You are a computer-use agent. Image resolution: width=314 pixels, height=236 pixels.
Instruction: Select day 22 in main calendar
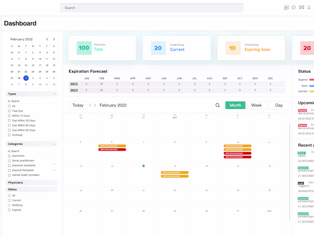pyautogui.click(x=175, y=190)
